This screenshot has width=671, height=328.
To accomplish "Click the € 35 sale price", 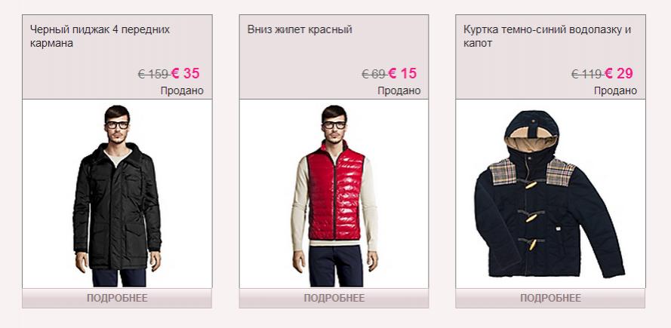I will [x=185, y=74].
